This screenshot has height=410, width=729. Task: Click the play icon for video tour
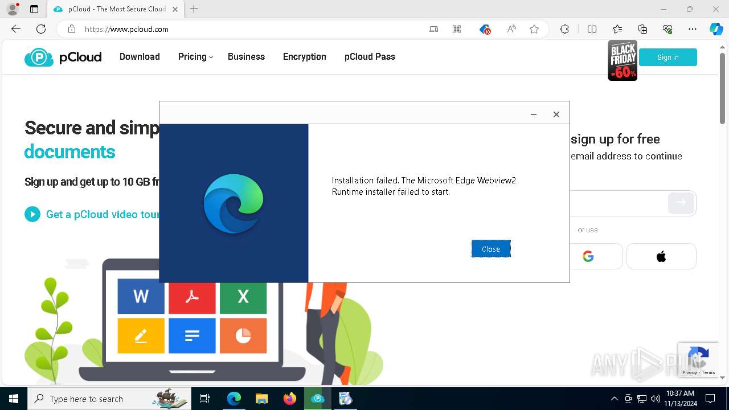[32, 214]
